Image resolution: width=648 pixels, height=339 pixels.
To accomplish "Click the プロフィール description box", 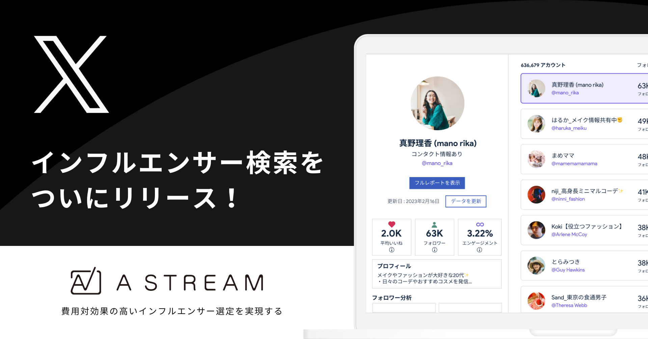I will tap(437, 274).
